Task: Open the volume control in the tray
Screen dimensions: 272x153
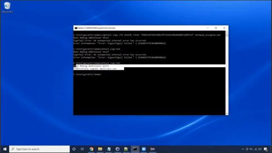Action: click(x=260, y=149)
